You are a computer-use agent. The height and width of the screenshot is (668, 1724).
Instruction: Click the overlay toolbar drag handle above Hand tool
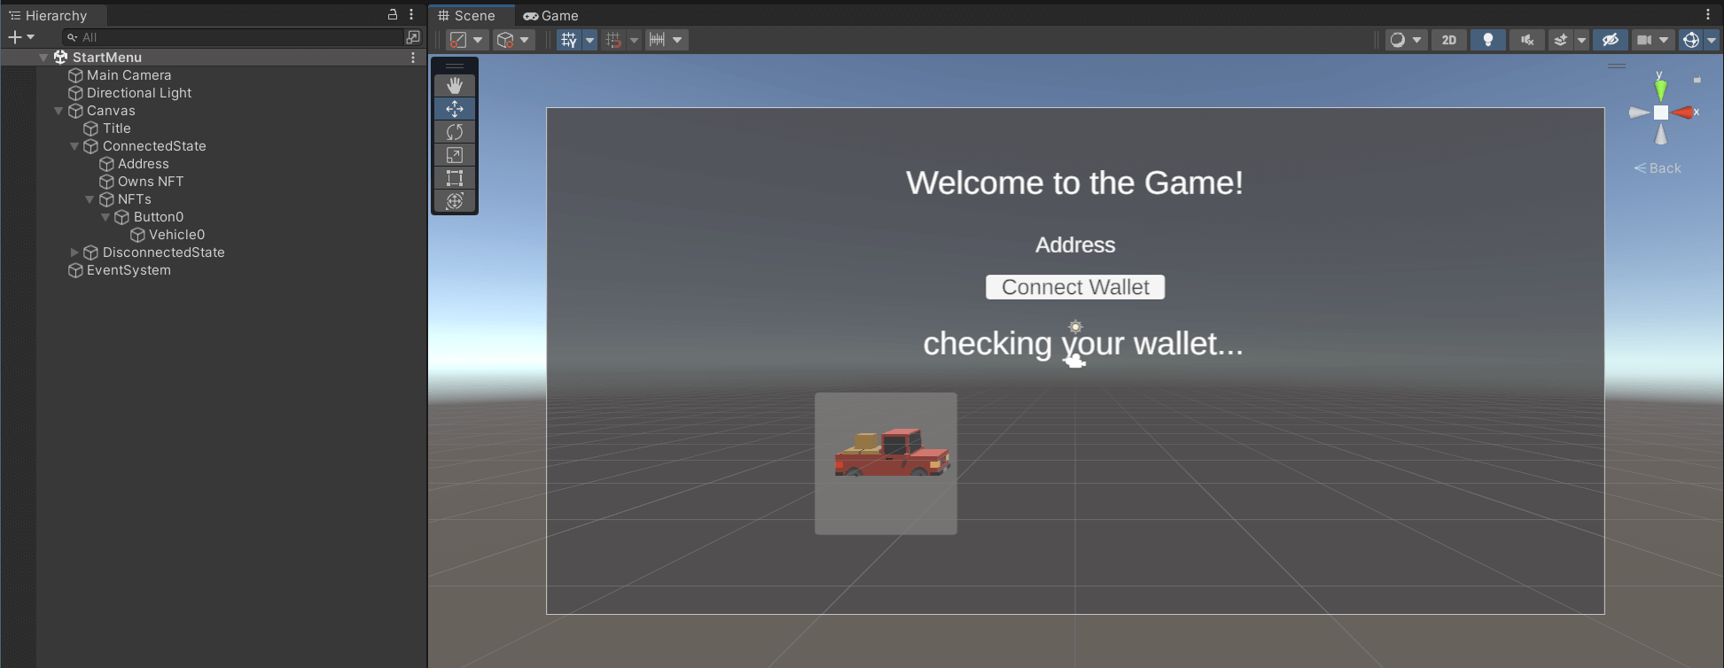[x=455, y=66]
